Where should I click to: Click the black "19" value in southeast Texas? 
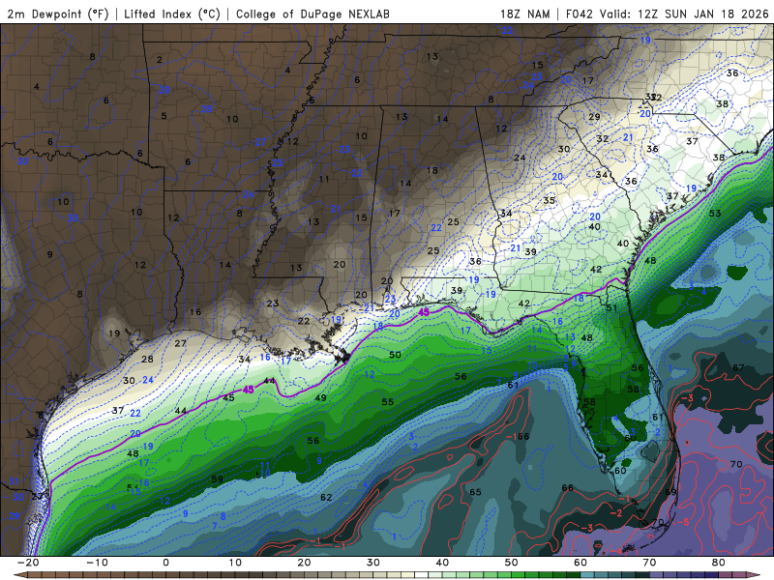pos(114,333)
